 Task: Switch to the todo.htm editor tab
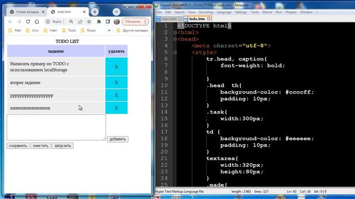pyautogui.click(x=196, y=19)
